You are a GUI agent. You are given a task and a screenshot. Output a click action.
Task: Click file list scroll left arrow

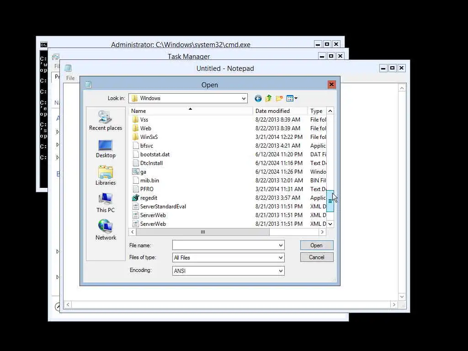click(x=133, y=232)
